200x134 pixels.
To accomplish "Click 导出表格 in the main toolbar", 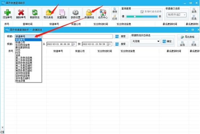I will 48,14.
